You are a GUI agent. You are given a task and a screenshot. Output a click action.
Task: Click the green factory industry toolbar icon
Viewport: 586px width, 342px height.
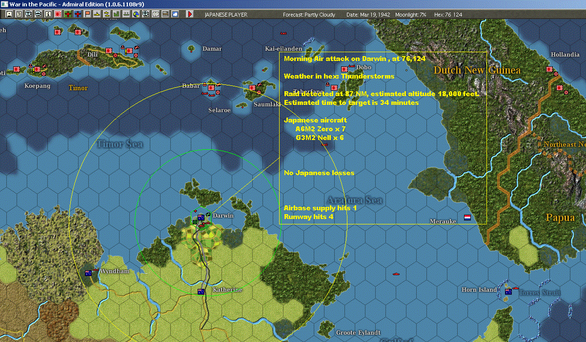[x=116, y=14]
